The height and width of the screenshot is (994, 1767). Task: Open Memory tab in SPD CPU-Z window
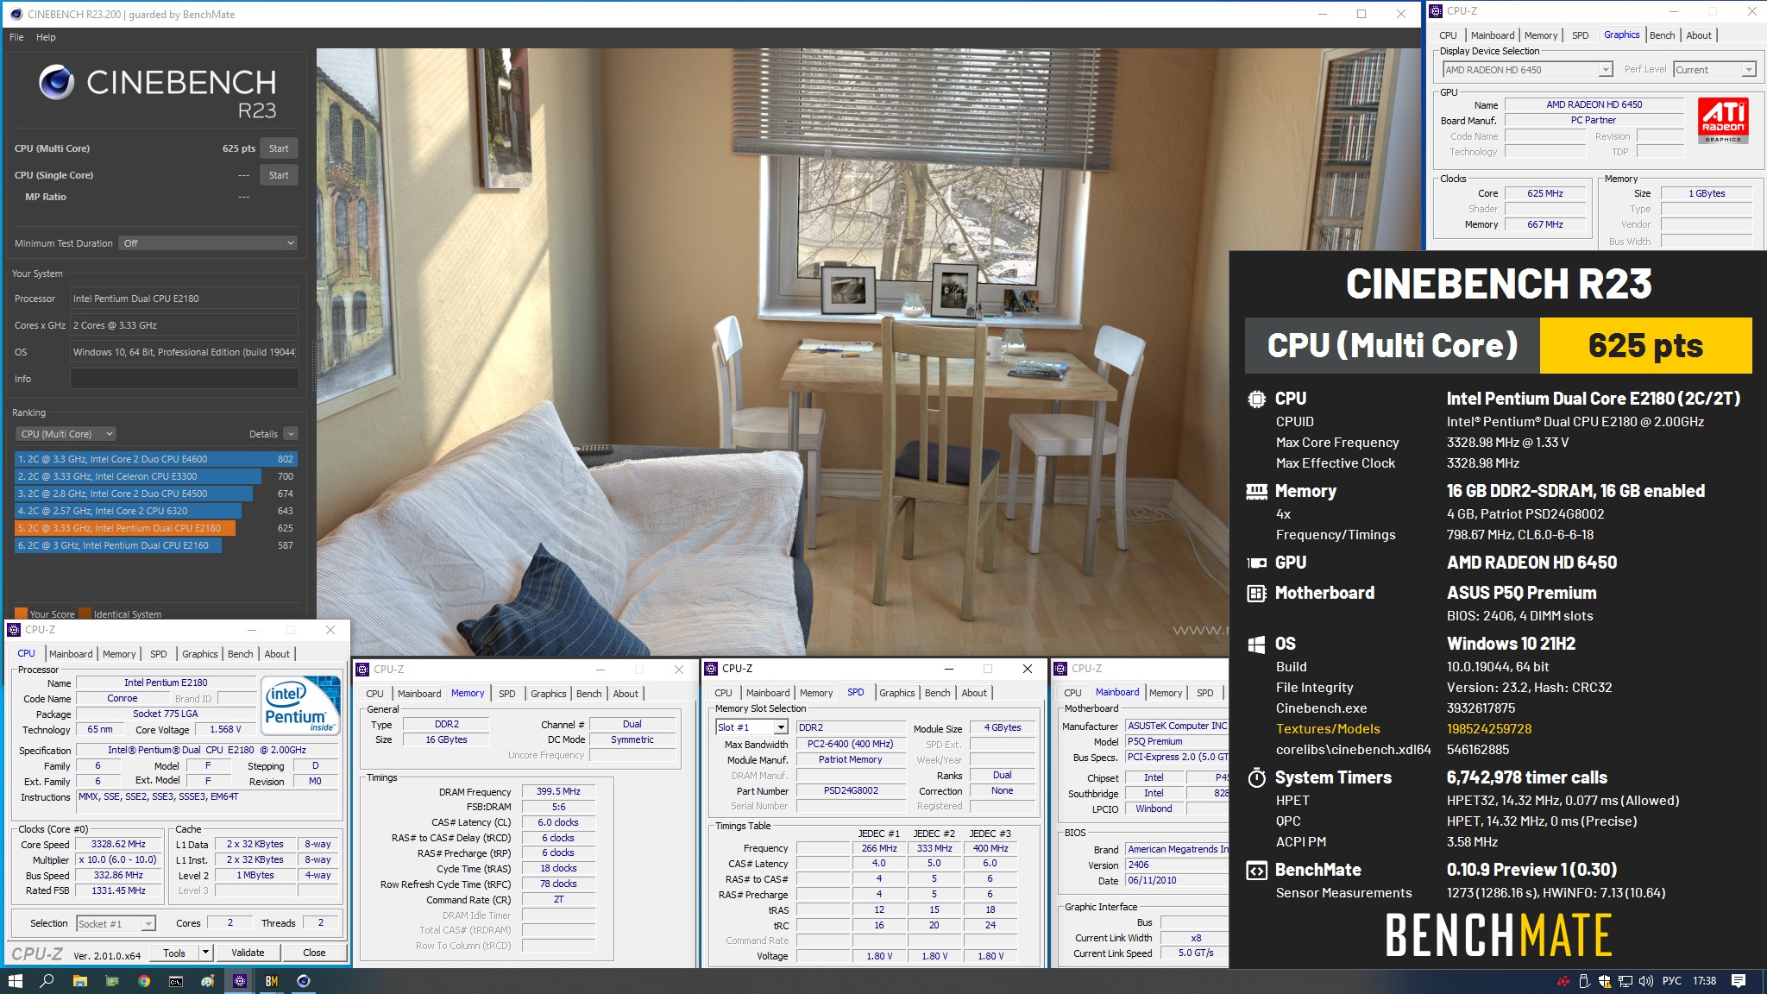[816, 693]
